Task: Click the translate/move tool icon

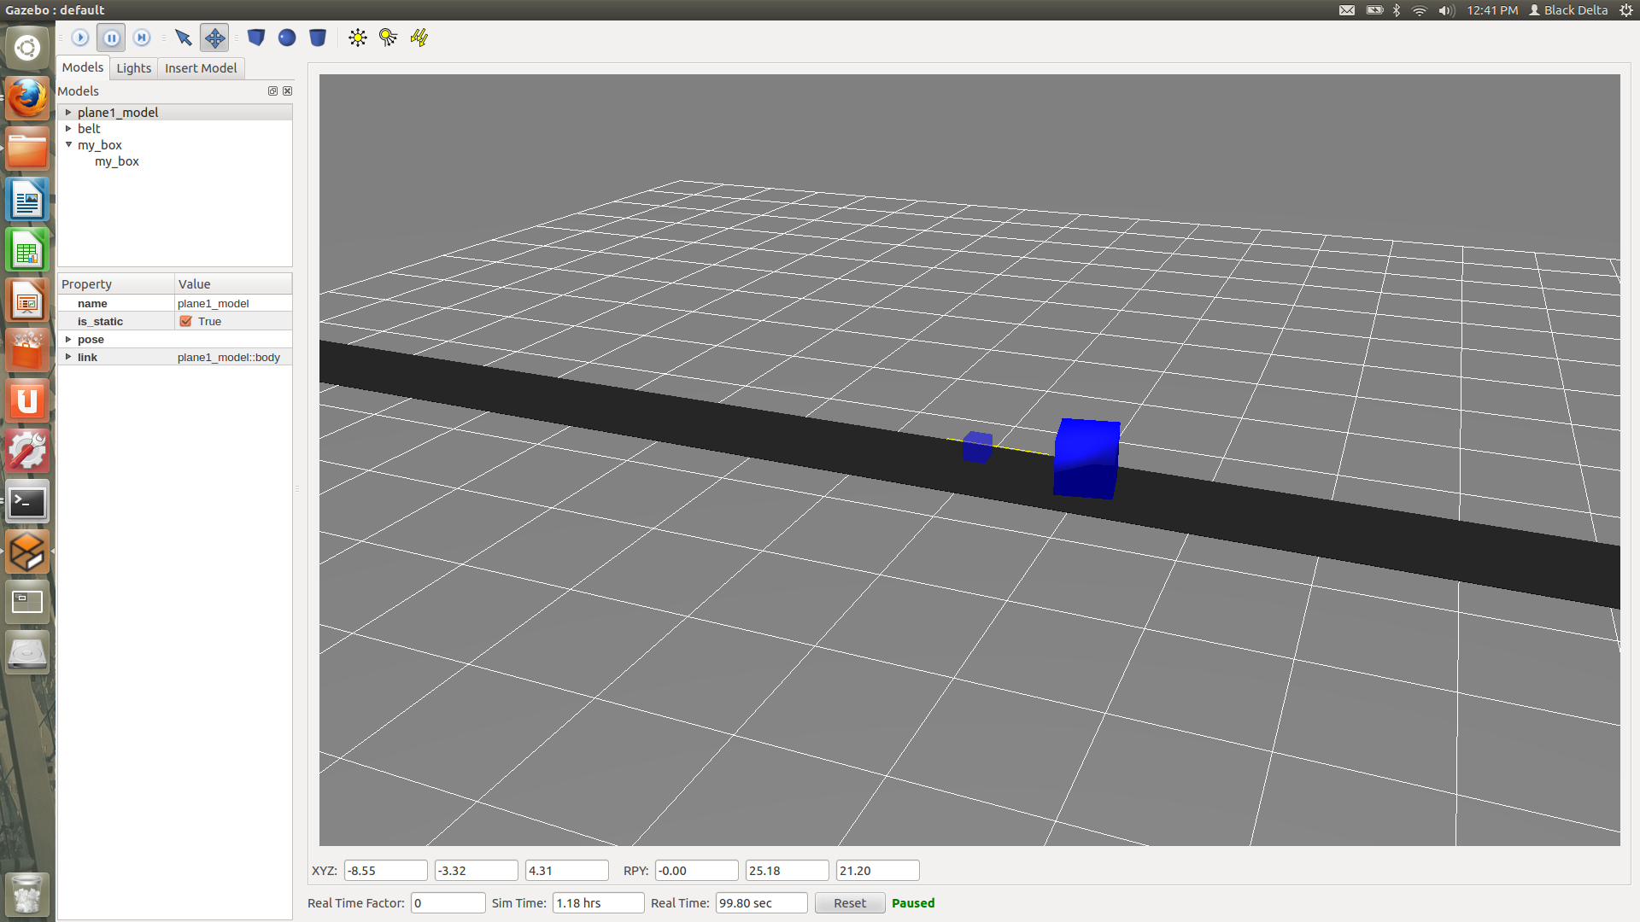Action: 214,38
